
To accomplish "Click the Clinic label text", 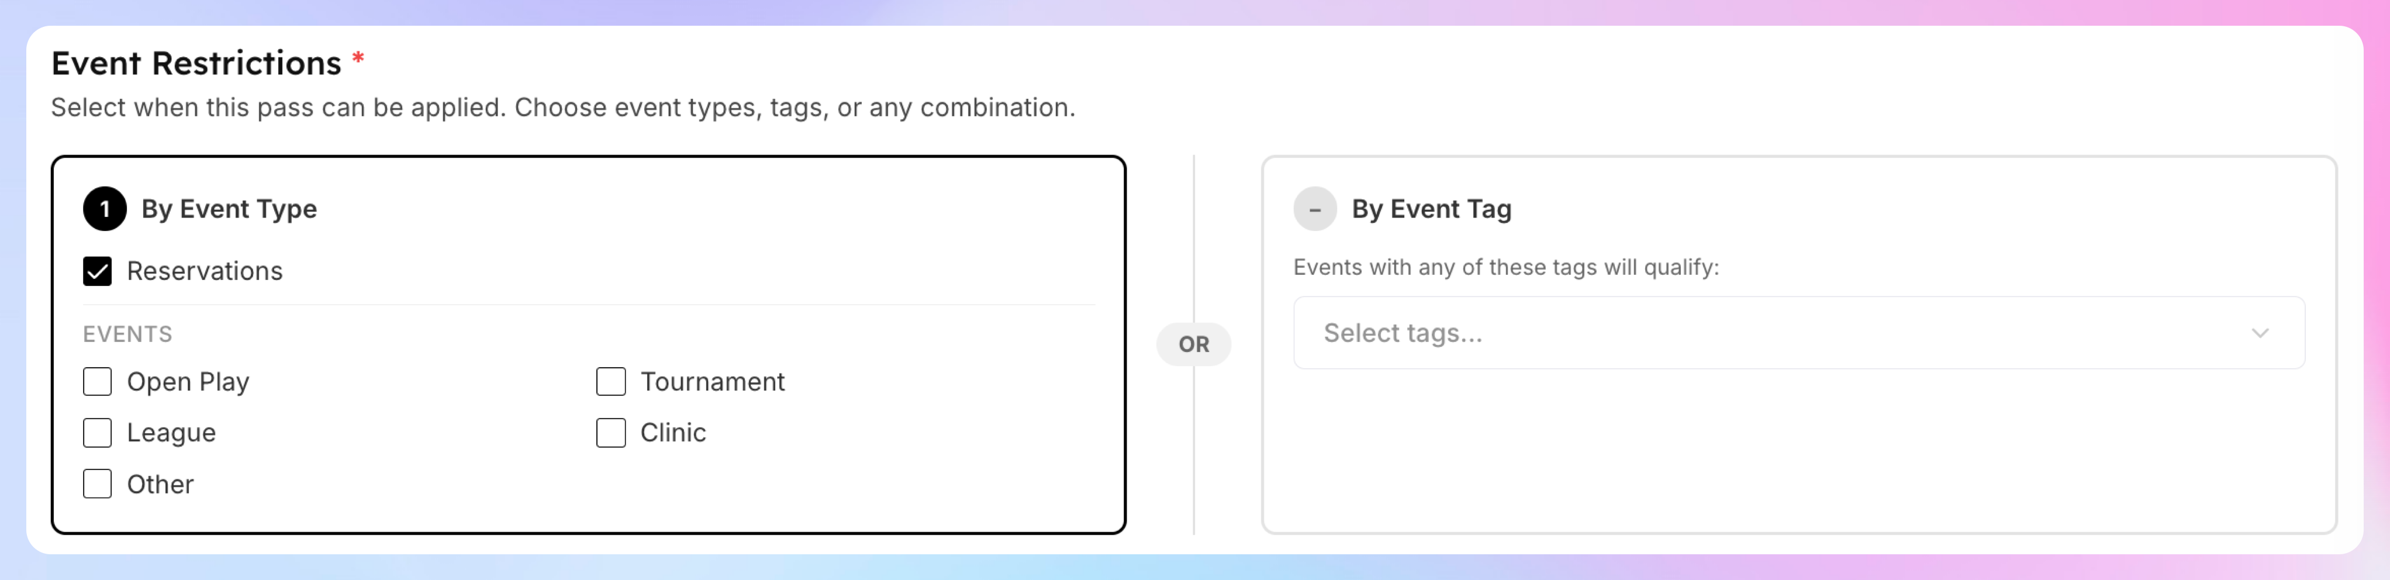I will [673, 433].
